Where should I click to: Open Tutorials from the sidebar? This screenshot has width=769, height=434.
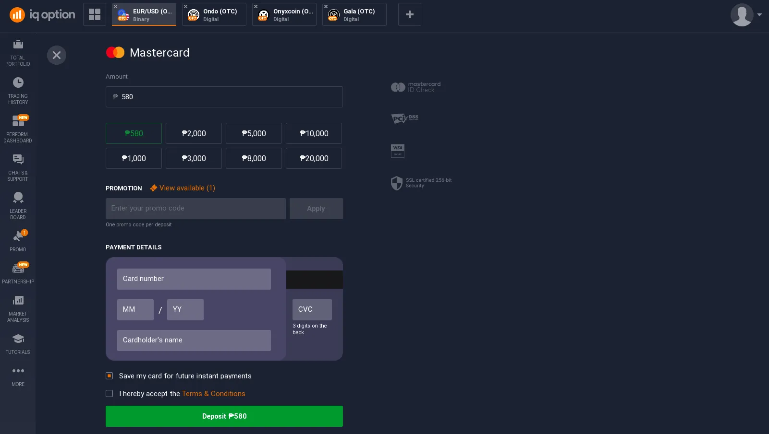point(18,344)
